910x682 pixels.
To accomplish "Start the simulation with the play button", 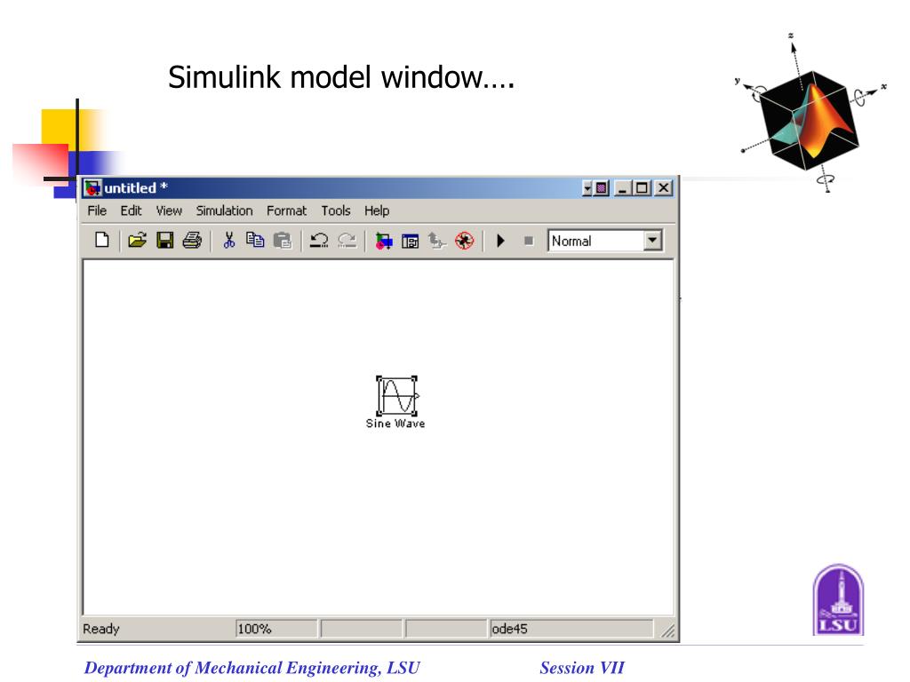I will [x=501, y=240].
